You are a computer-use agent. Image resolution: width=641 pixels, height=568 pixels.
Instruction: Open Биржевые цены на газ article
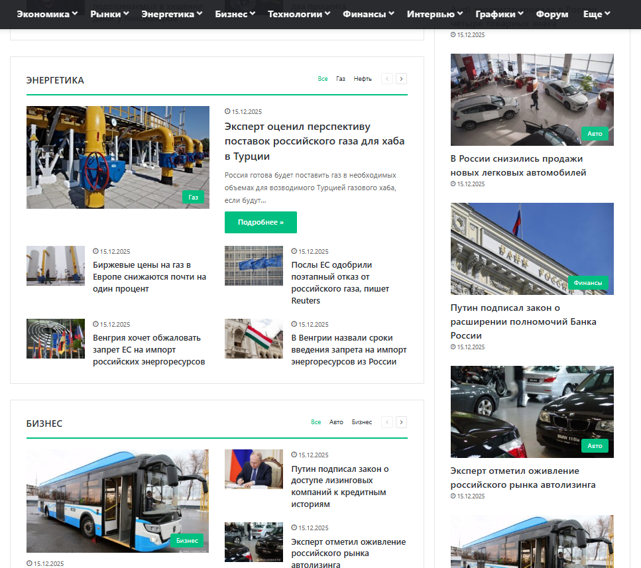click(x=149, y=276)
